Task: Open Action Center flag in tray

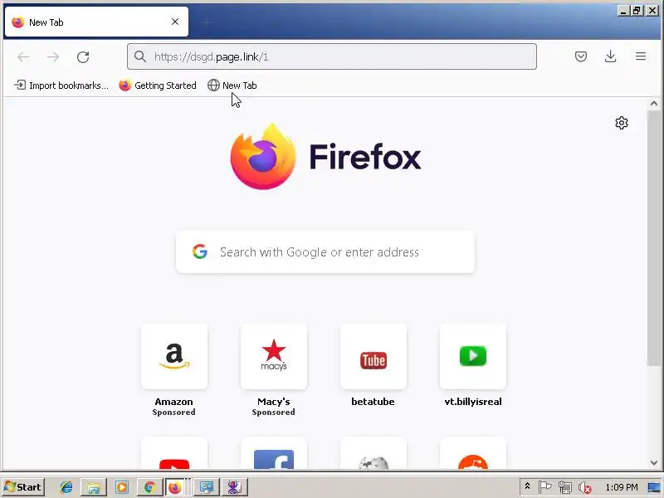Action: [544, 487]
